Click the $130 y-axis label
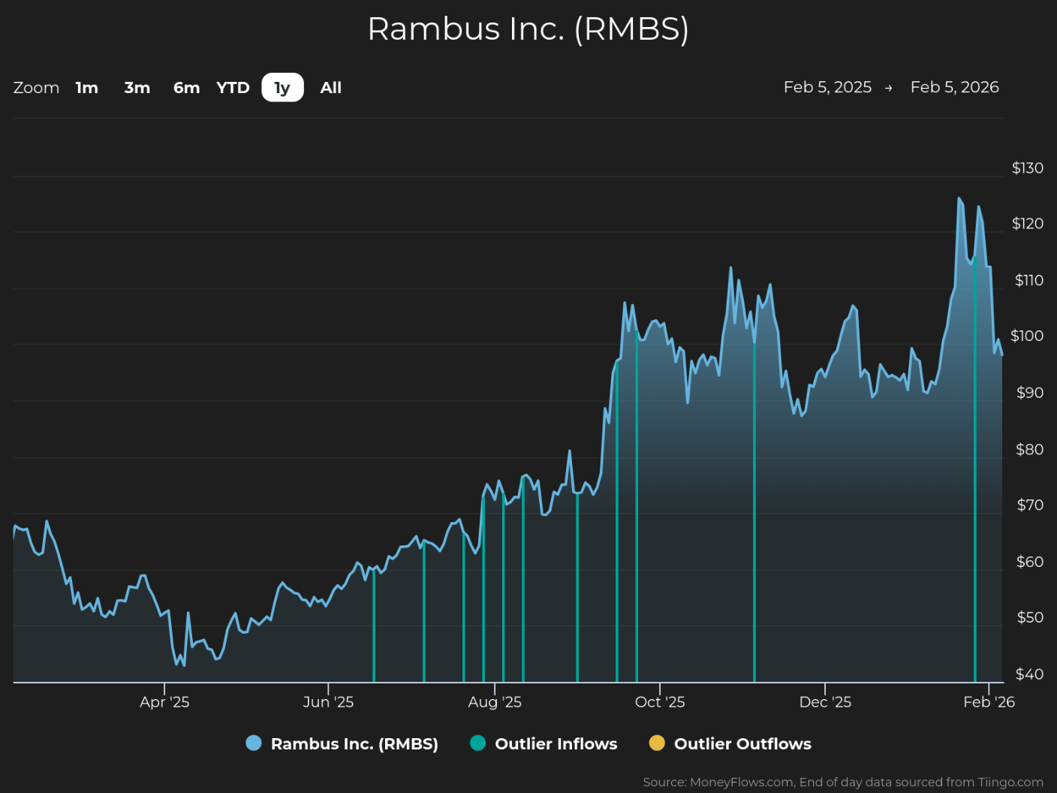 click(x=1028, y=168)
